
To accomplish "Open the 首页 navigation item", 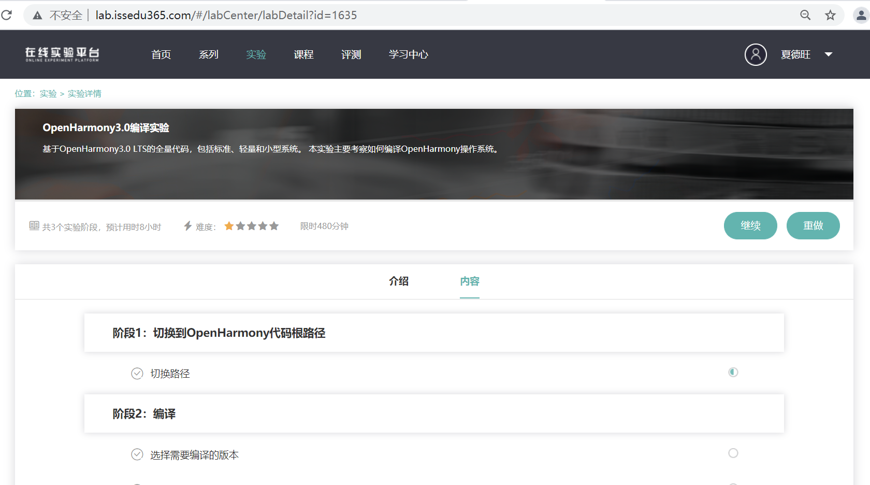I will click(161, 54).
